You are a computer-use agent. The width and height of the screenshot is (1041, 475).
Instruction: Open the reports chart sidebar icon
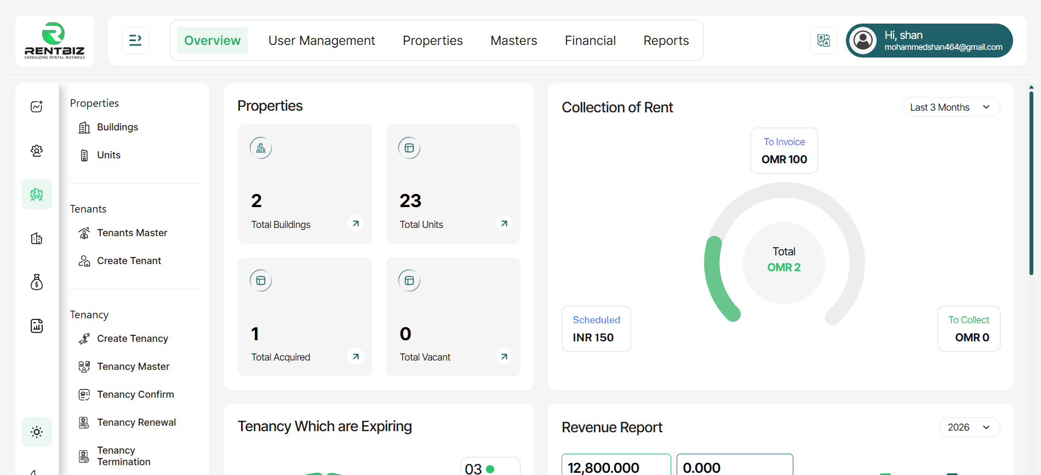[x=37, y=326]
